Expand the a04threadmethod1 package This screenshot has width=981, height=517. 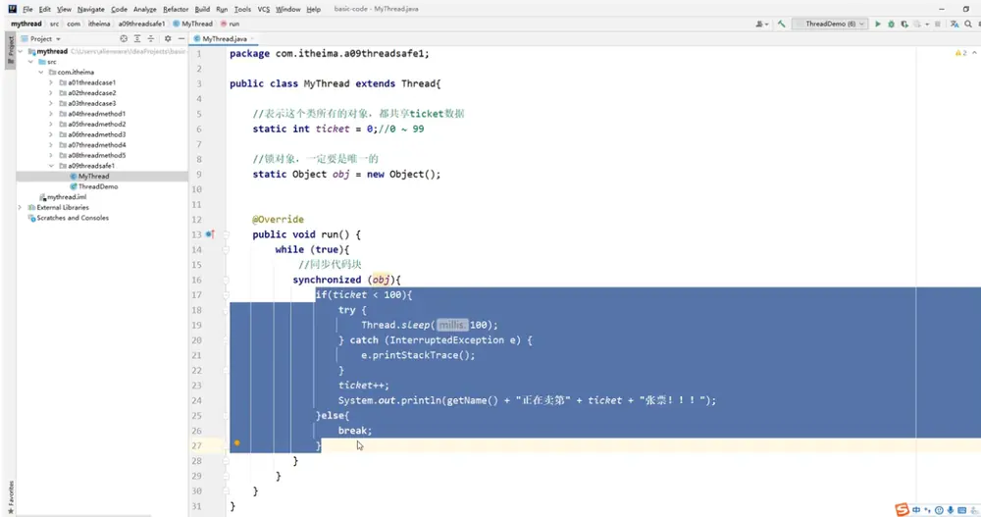[51, 114]
